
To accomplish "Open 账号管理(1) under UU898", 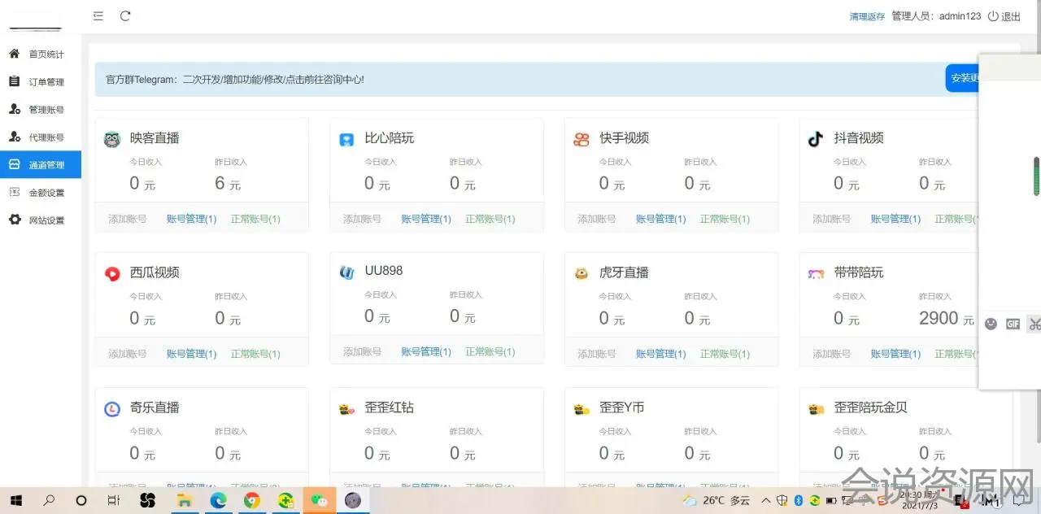I will [425, 352].
